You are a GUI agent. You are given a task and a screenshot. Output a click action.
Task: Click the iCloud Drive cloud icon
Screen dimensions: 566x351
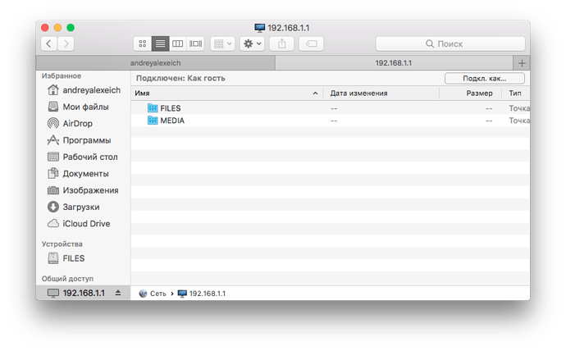(x=53, y=223)
